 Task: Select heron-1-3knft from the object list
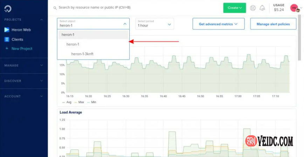[82, 54]
